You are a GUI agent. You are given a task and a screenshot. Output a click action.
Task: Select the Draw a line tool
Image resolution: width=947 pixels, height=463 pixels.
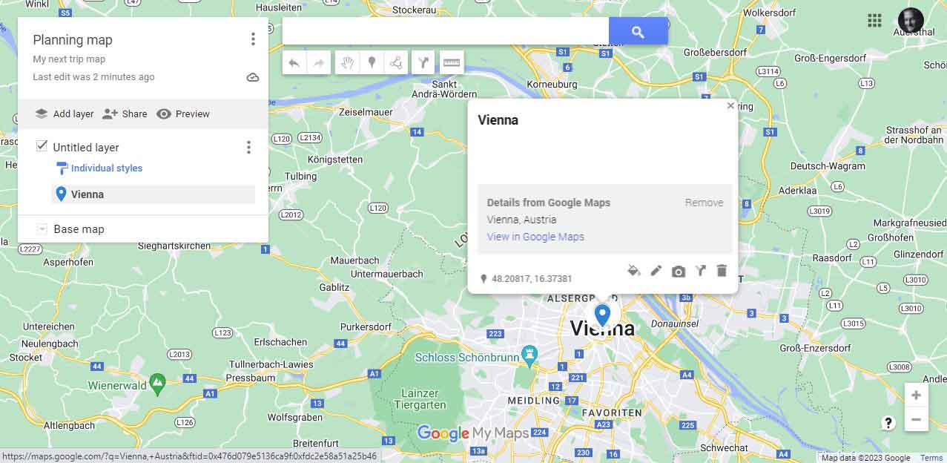397,63
